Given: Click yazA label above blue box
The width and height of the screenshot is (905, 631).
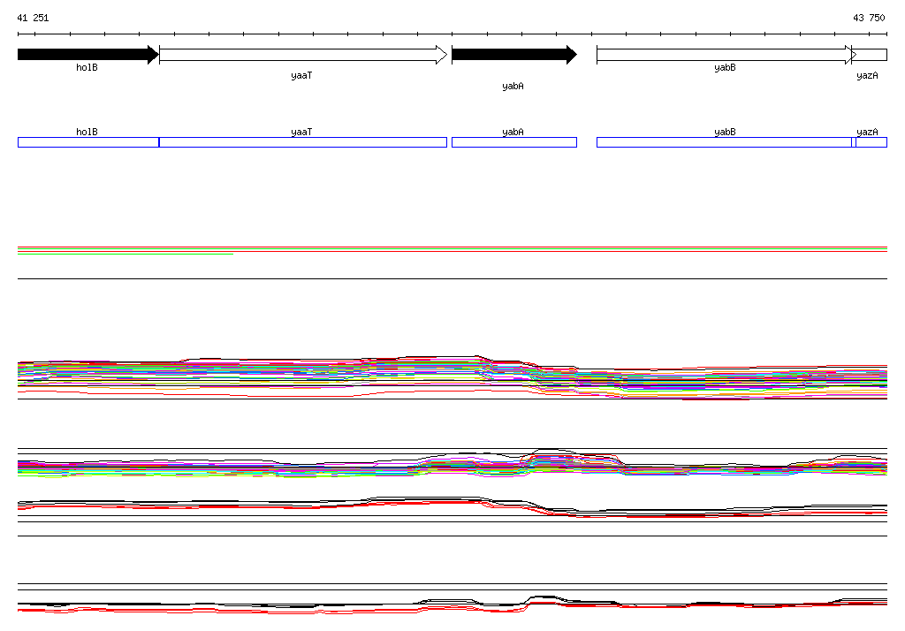Looking at the screenshot, I should [868, 133].
